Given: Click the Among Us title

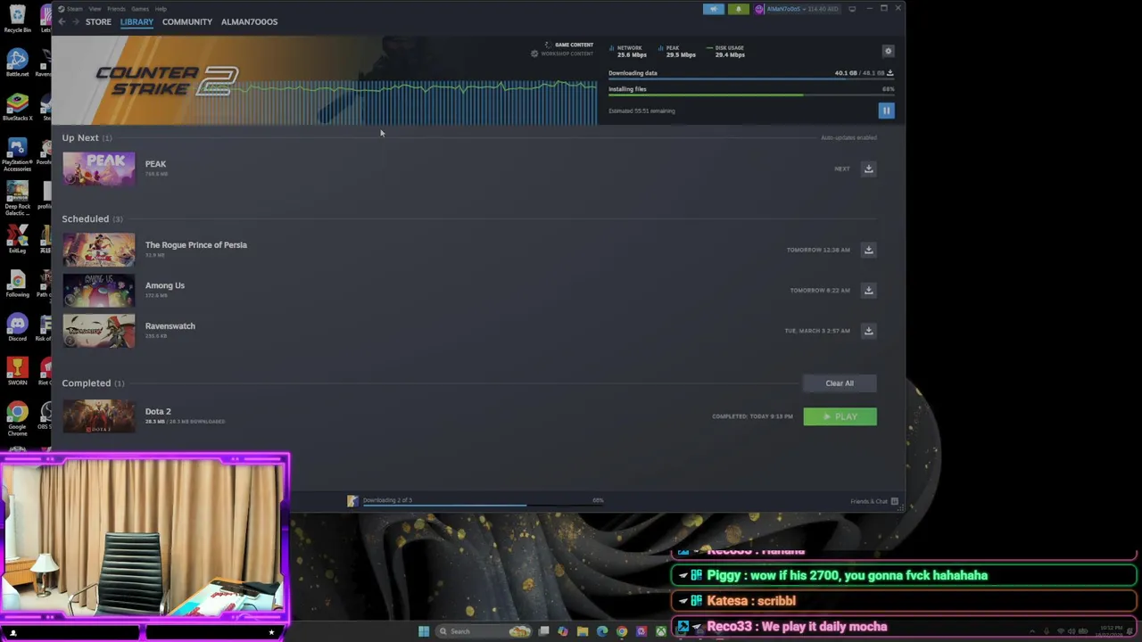Looking at the screenshot, I should pyautogui.click(x=165, y=285).
